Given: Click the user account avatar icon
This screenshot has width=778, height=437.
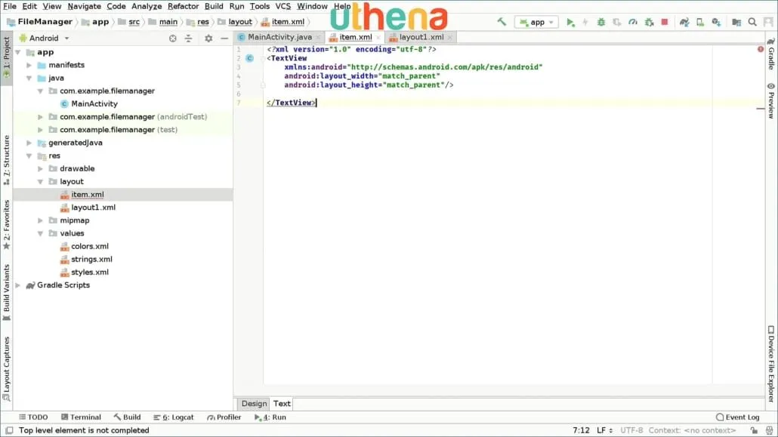Looking at the screenshot, I should [x=768, y=23].
